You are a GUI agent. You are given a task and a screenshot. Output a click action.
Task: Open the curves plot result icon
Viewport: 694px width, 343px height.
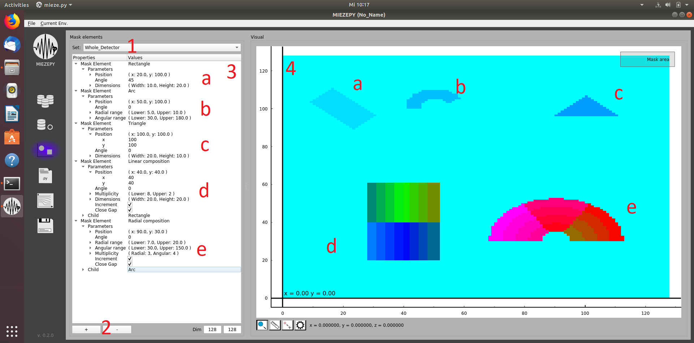[45, 200]
